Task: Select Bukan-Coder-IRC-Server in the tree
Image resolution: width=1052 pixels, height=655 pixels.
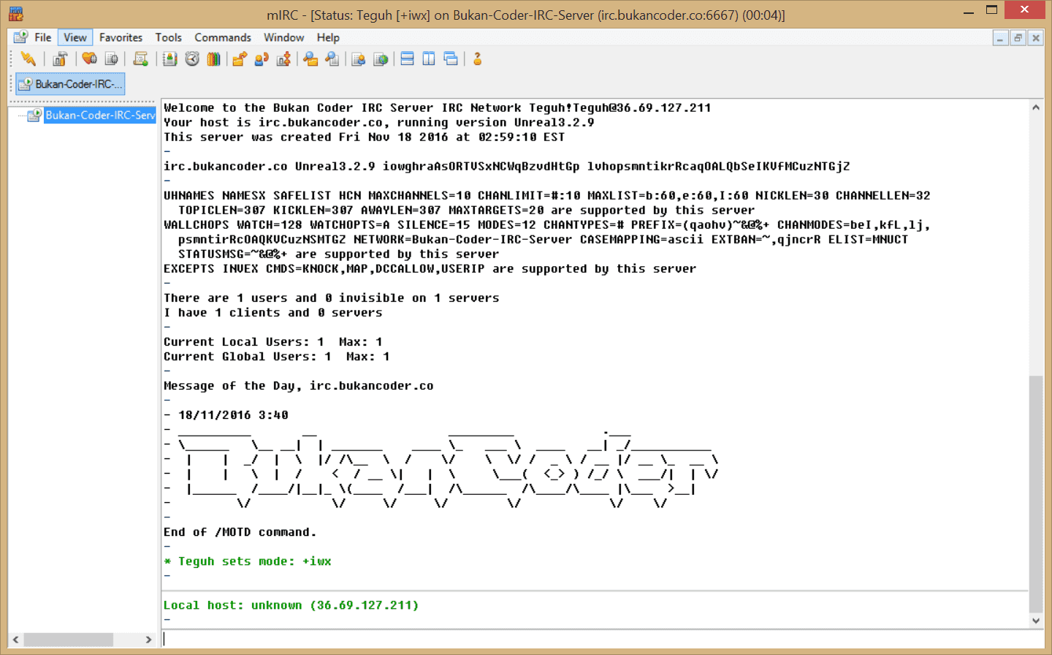Action: (x=99, y=115)
